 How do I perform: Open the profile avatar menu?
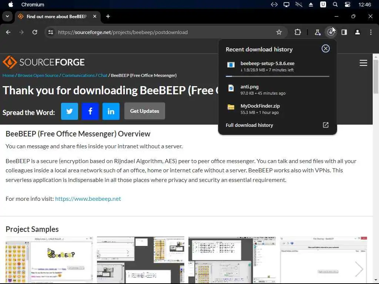click(358, 32)
